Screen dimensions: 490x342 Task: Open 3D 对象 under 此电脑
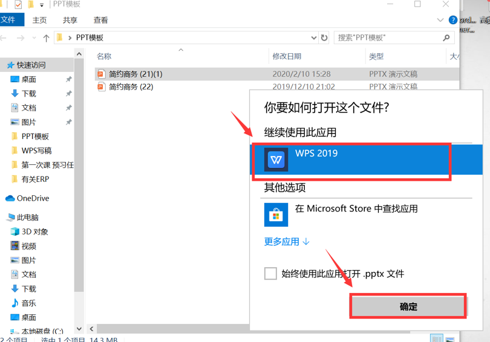pyautogui.click(x=34, y=231)
